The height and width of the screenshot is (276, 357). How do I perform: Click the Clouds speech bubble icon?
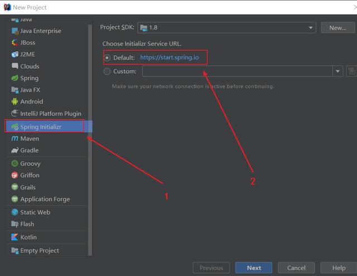coord(15,66)
